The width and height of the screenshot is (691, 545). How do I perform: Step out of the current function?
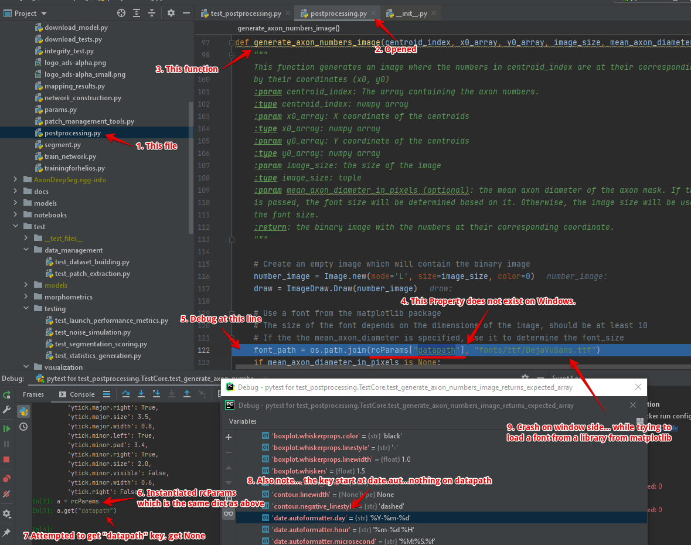187,394
